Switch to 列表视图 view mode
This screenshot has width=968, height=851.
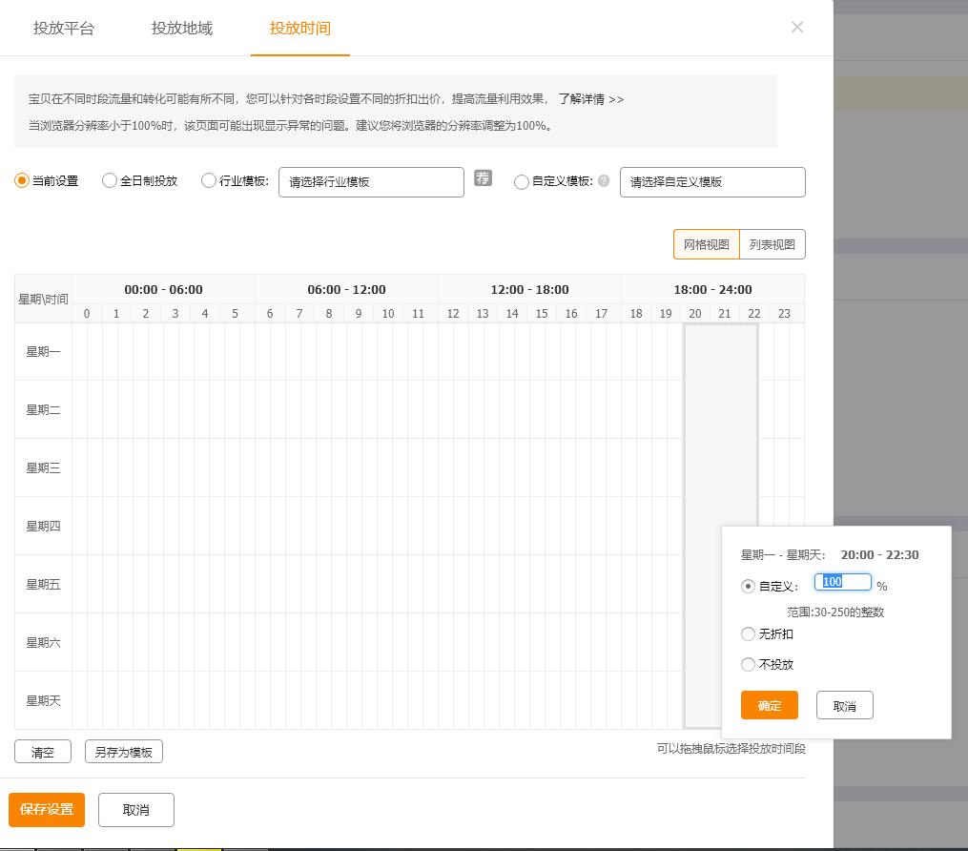tap(771, 244)
